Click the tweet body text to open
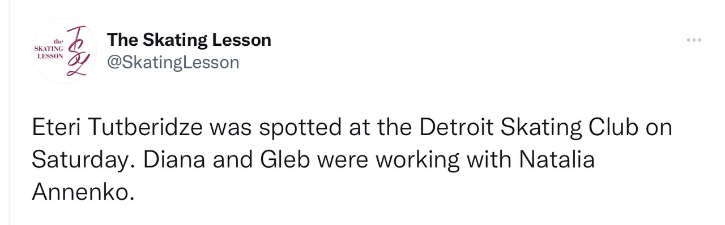 point(352,161)
